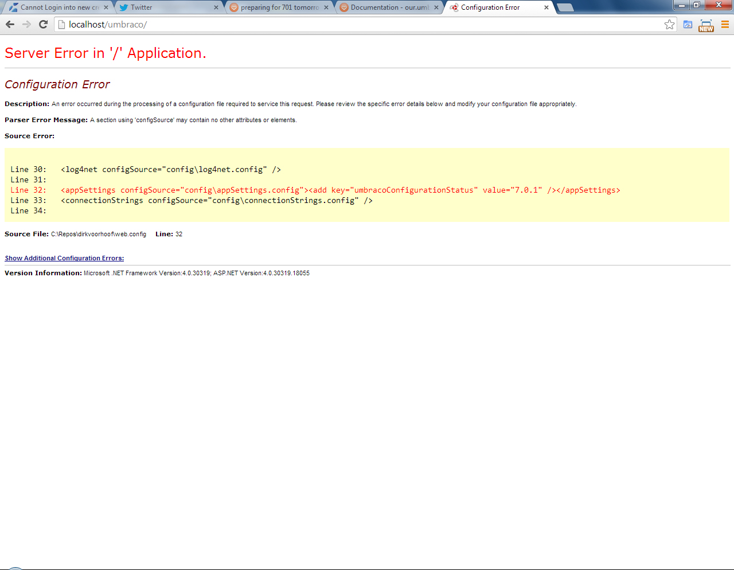Click the Forward navigation arrow
Viewport: 734px width, 570px height.
(26, 24)
